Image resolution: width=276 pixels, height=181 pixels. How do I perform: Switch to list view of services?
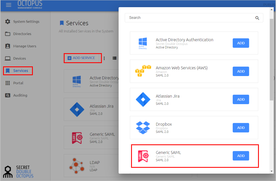[x=115, y=58]
